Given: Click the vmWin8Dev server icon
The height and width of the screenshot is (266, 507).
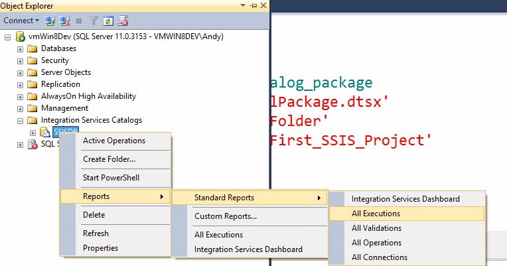Looking at the screenshot, I should pos(21,37).
